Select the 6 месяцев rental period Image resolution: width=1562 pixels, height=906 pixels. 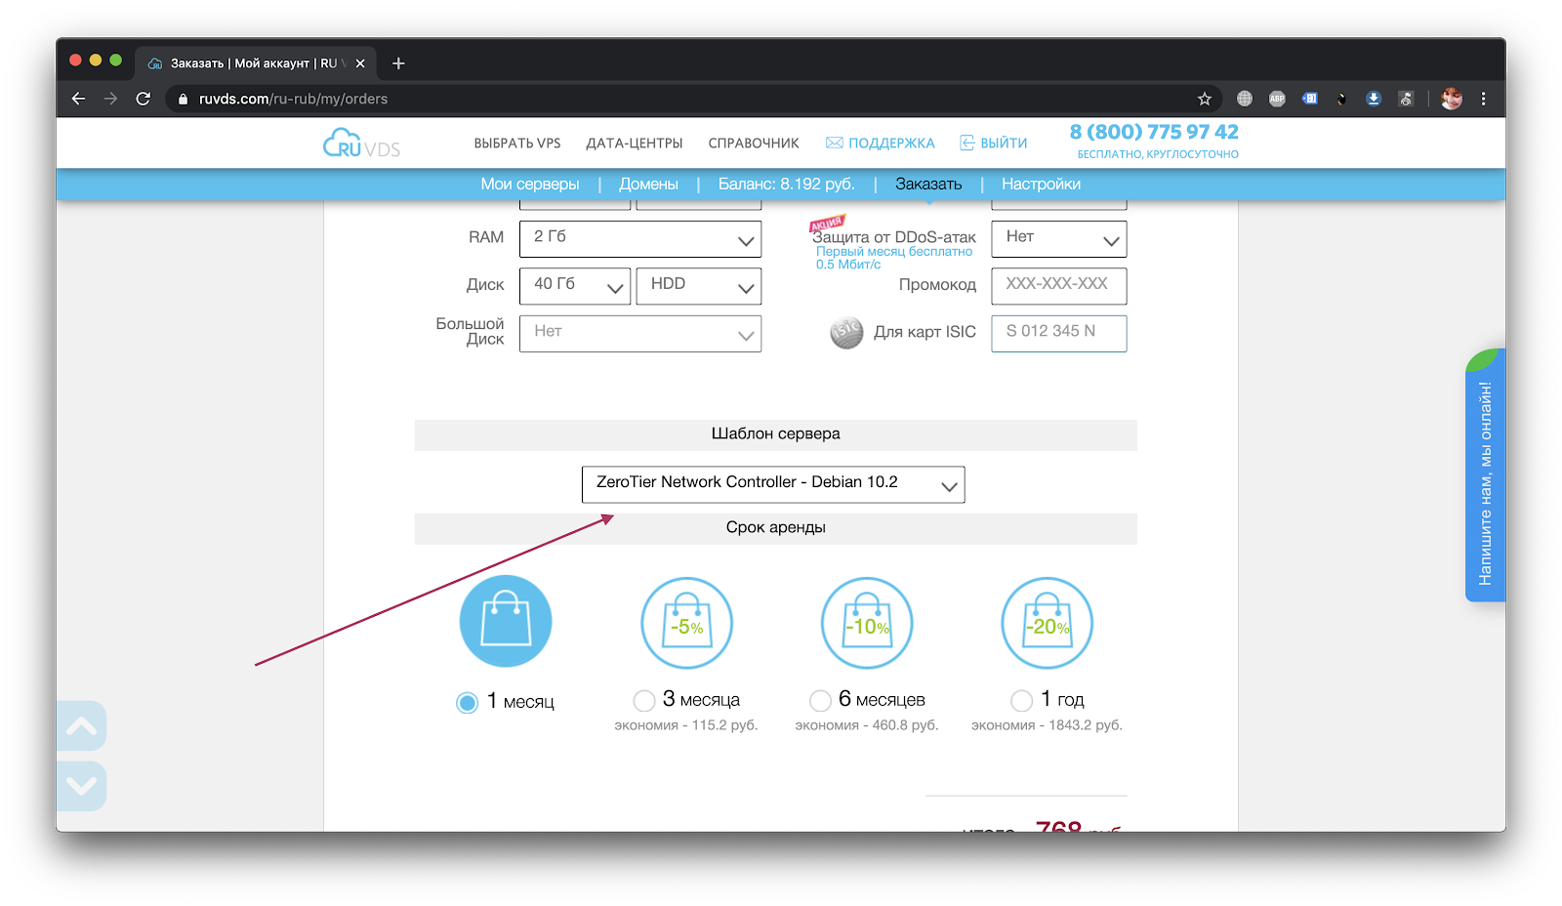point(820,701)
